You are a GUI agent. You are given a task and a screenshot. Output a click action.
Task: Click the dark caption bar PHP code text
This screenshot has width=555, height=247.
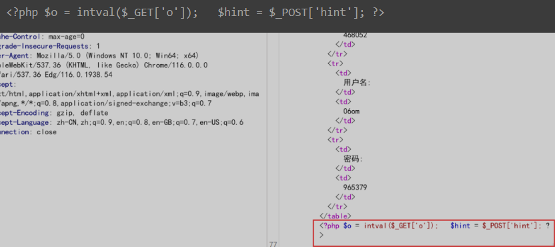pyautogui.click(x=195, y=13)
